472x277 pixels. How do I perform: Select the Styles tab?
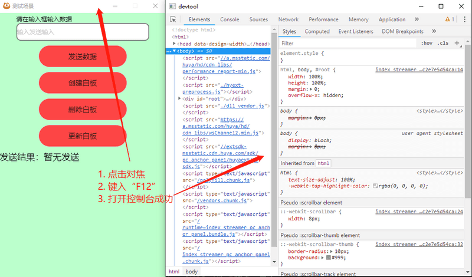(289, 31)
